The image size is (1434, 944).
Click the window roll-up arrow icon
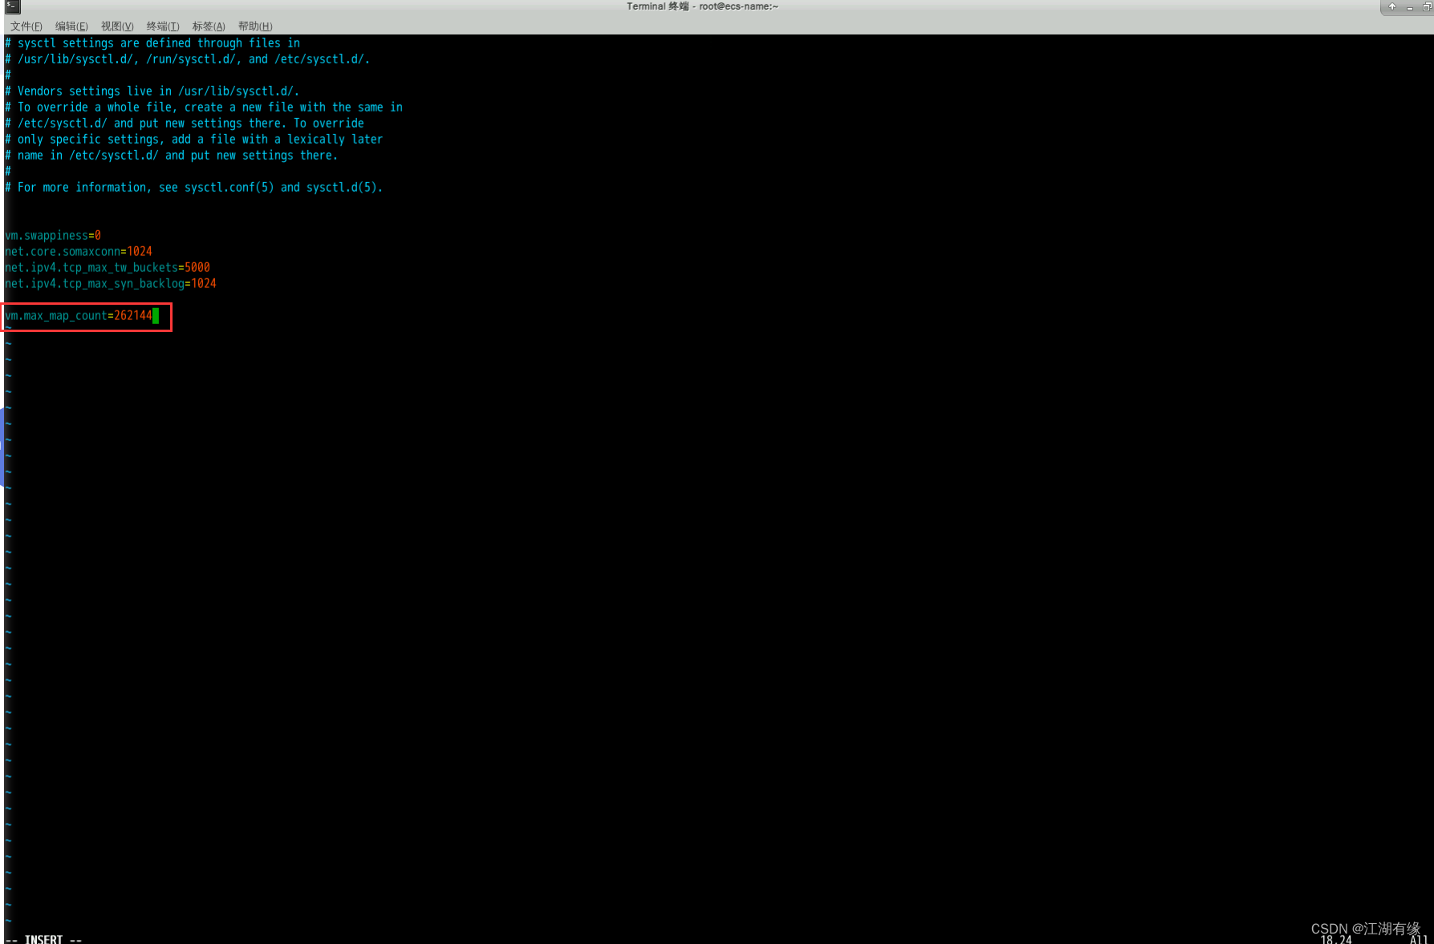point(1392,6)
